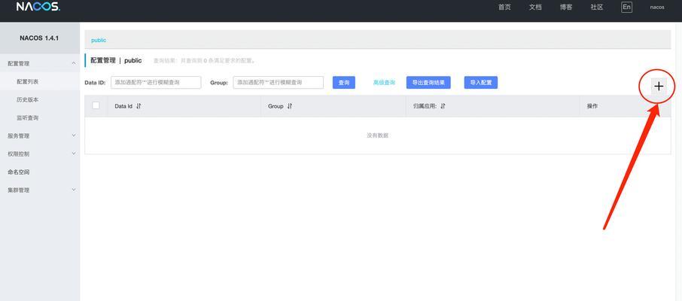Click the NACOS logo in header
Image resolution: width=682 pixels, height=301 pixels.
(x=38, y=7)
